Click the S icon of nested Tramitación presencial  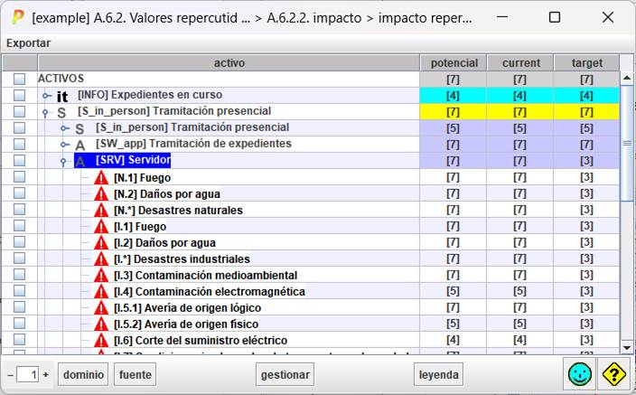(79, 128)
